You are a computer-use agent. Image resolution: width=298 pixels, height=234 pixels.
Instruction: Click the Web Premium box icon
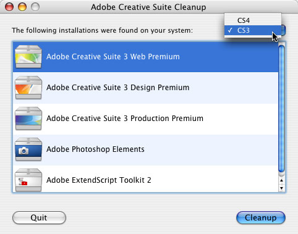tap(28, 57)
